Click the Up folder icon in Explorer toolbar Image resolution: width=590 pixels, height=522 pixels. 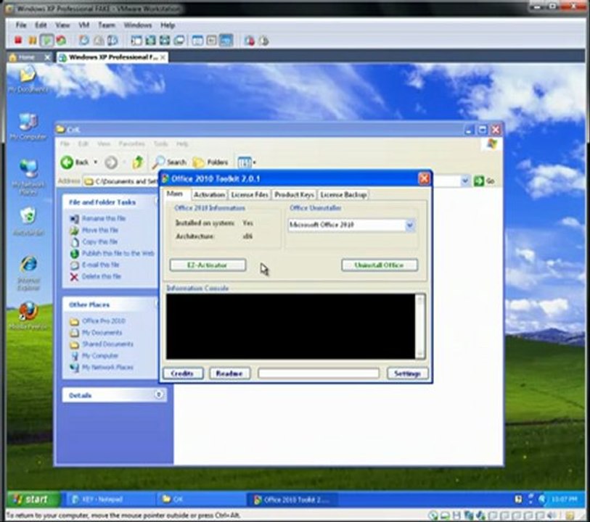pyautogui.click(x=138, y=162)
